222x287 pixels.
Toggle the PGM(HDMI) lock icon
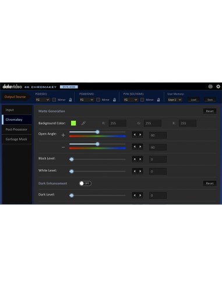[114, 100]
